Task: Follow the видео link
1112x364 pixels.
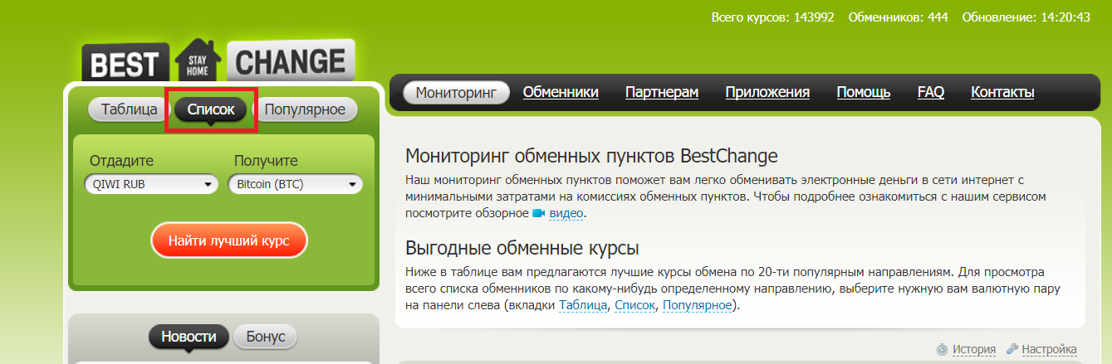Action: point(566,213)
